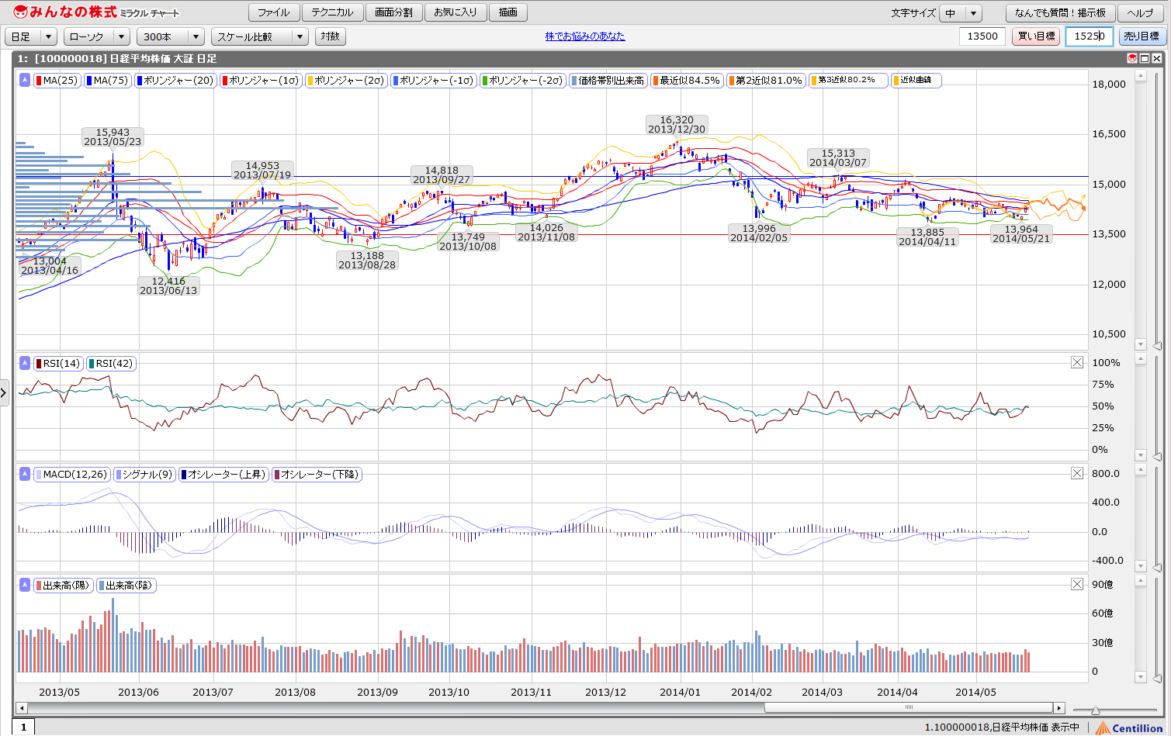This screenshot has height=736, width=1171.
Task: Expand the ローソク chart type dropdown
Action: click(97, 36)
